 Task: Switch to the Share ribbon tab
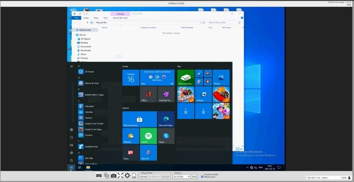[96, 18]
